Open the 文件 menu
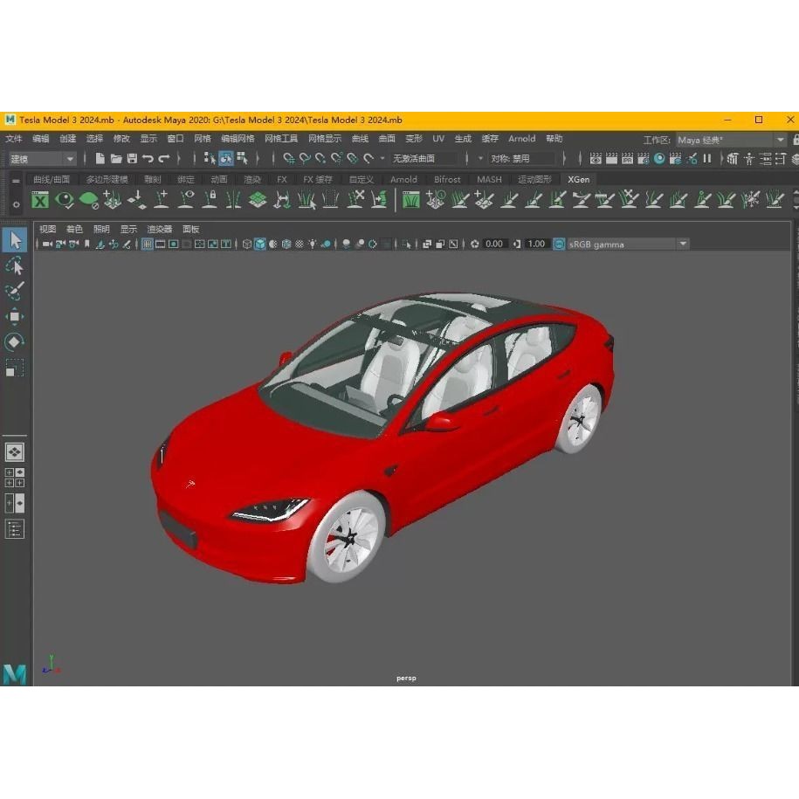The image size is (799, 799). point(14,139)
